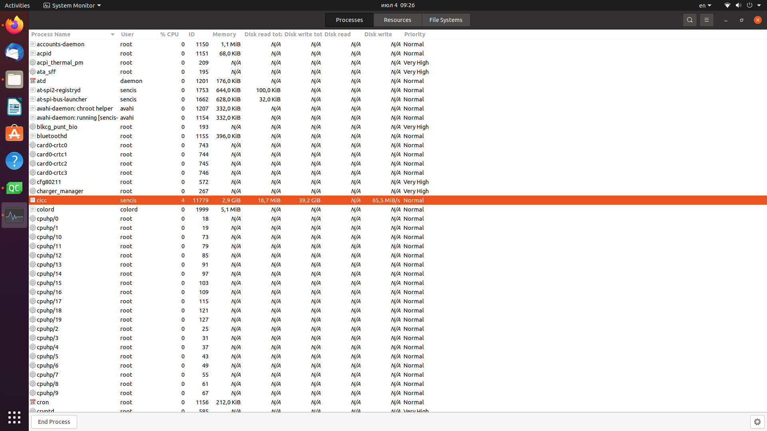Open the hamburger main menu

706,20
